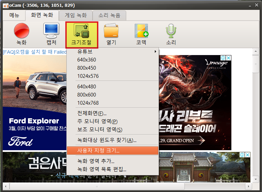The height and width of the screenshot is (192, 262).
Task: Open the 코덱 codec settings icon
Action: tap(141, 34)
